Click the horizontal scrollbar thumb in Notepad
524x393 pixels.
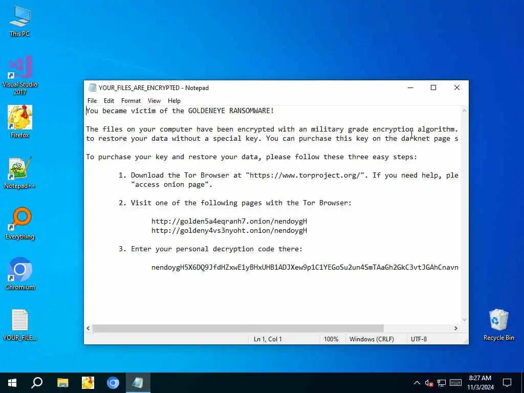tap(238, 328)
